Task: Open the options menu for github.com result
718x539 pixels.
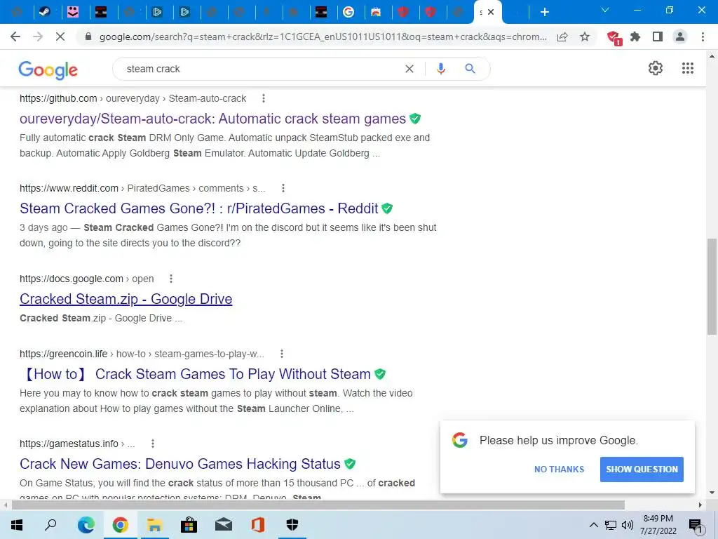Action: 264,98
